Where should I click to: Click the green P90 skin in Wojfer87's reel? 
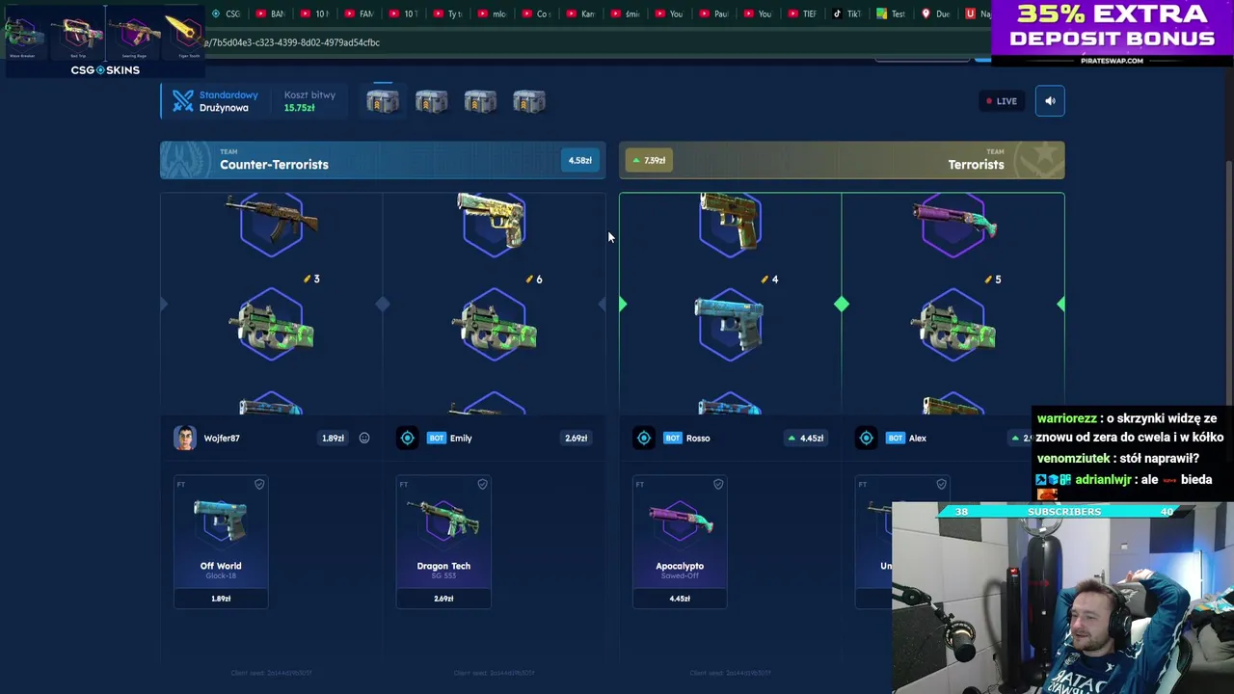tap(272, 327)
